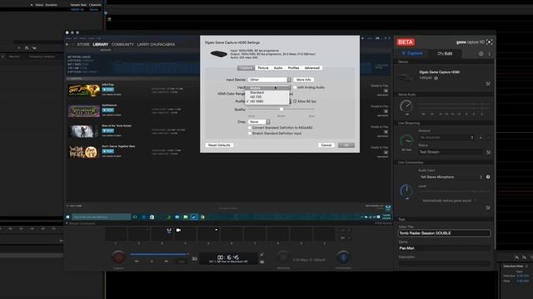Click the highlighted Steam icon in captured taskbar
The image size is (533, 299).
tap(194, 217)
